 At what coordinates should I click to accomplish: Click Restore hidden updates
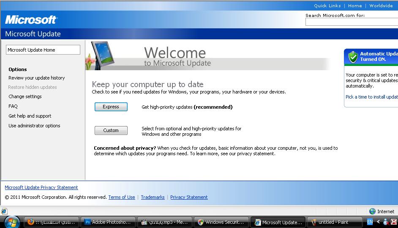[33, 87]
